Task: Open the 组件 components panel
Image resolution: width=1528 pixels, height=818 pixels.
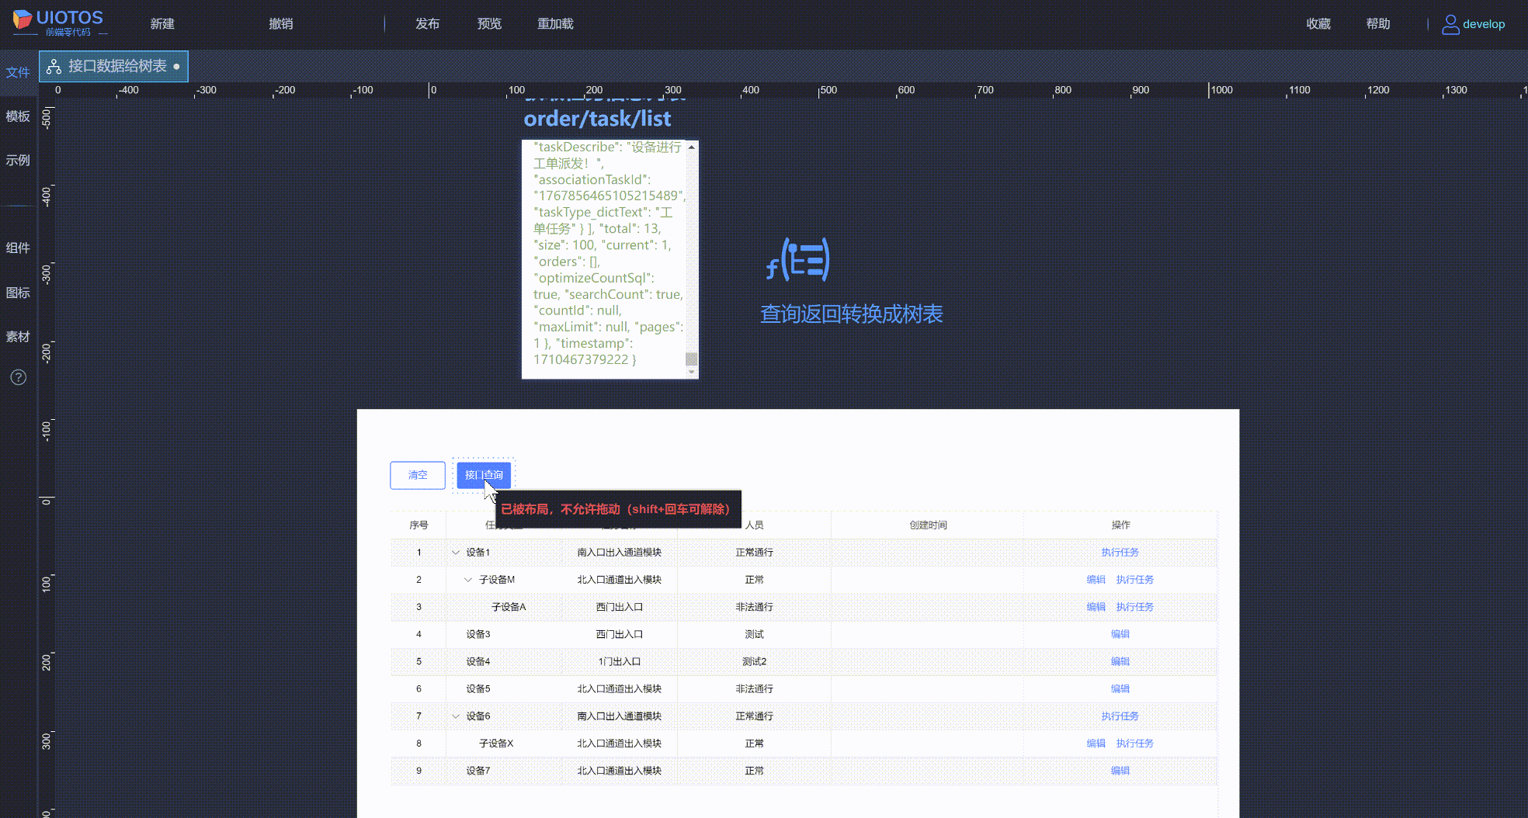Action: [18, 248]
